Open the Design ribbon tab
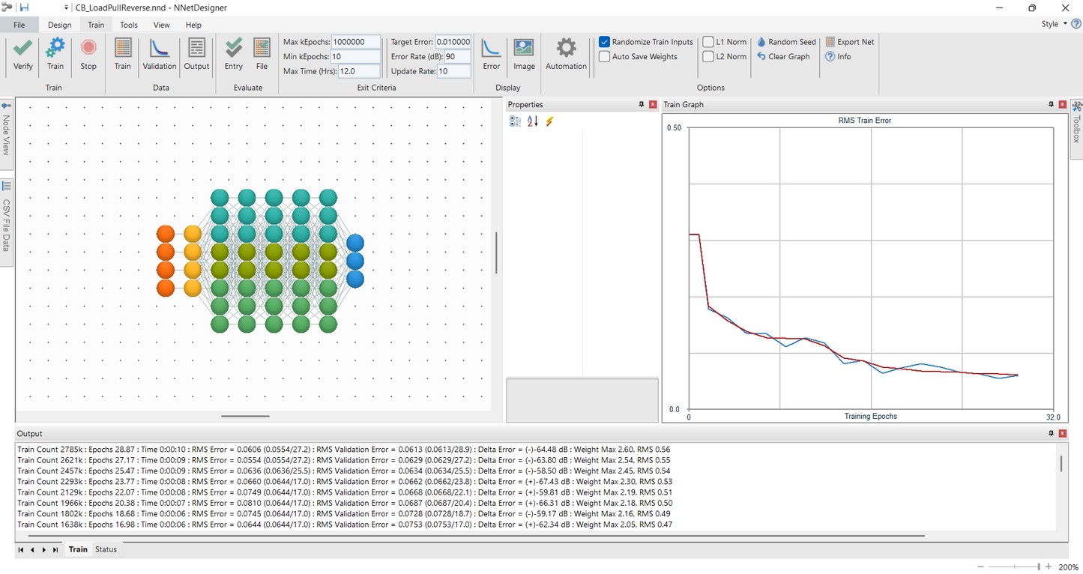1083x574 pixels. click(x=60, y=25)
